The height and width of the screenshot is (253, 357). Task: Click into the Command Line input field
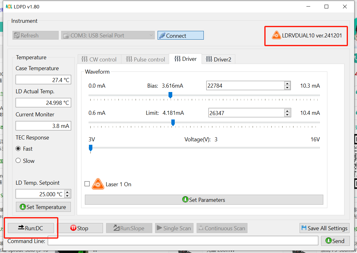coord(183,241)
